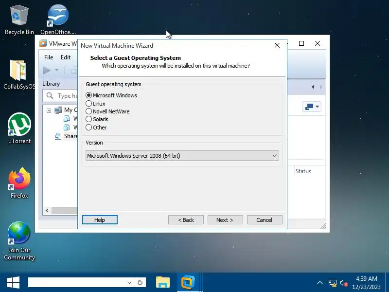389x292 pixels.
Task: Close the New Virtual Machine Wizard dialog
Action: [x=277, y=45]
